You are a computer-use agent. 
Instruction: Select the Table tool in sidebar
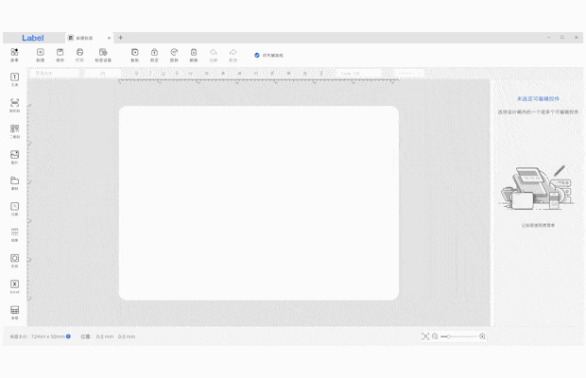click(14, 311)
